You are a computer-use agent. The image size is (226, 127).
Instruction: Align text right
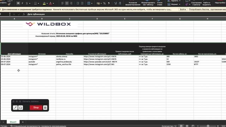point(71,3)
